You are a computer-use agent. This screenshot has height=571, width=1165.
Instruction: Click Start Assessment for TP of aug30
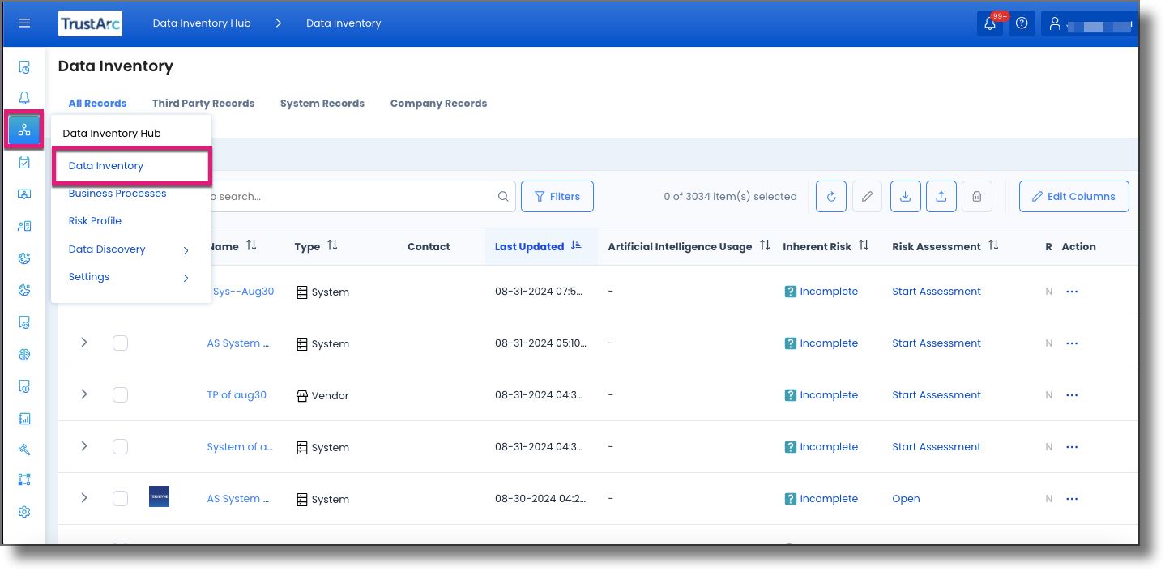tap(936, 394)
